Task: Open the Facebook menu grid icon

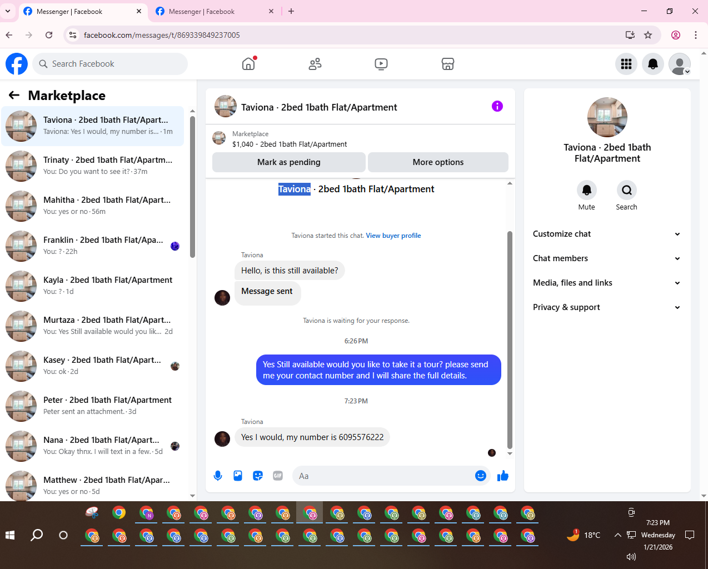Action: 626,64
